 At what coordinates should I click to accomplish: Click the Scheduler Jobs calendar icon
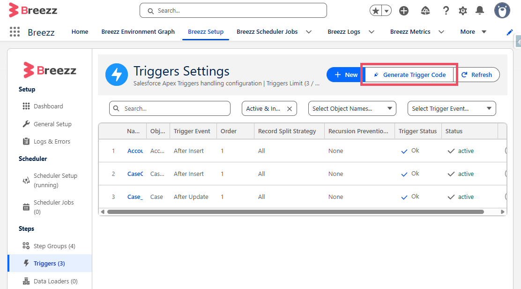[26, 207]
